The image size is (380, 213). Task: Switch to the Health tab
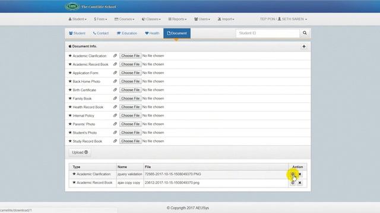click(x=152, y=33)
